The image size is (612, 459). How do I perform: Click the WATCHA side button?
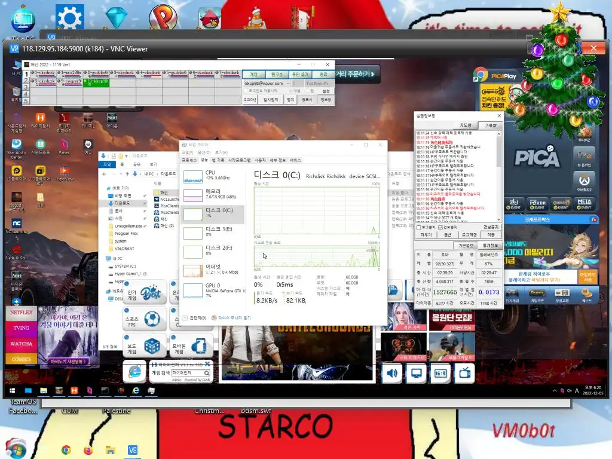pos(22,344)
